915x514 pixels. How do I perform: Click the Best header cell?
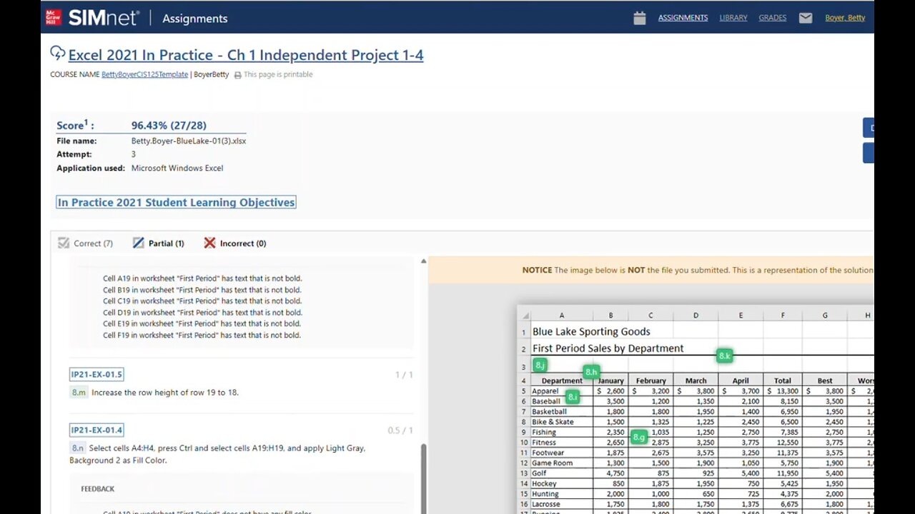click(825, 381)
